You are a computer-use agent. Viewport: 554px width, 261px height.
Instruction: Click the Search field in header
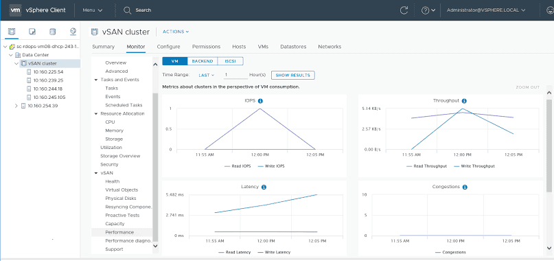(143, 10)
